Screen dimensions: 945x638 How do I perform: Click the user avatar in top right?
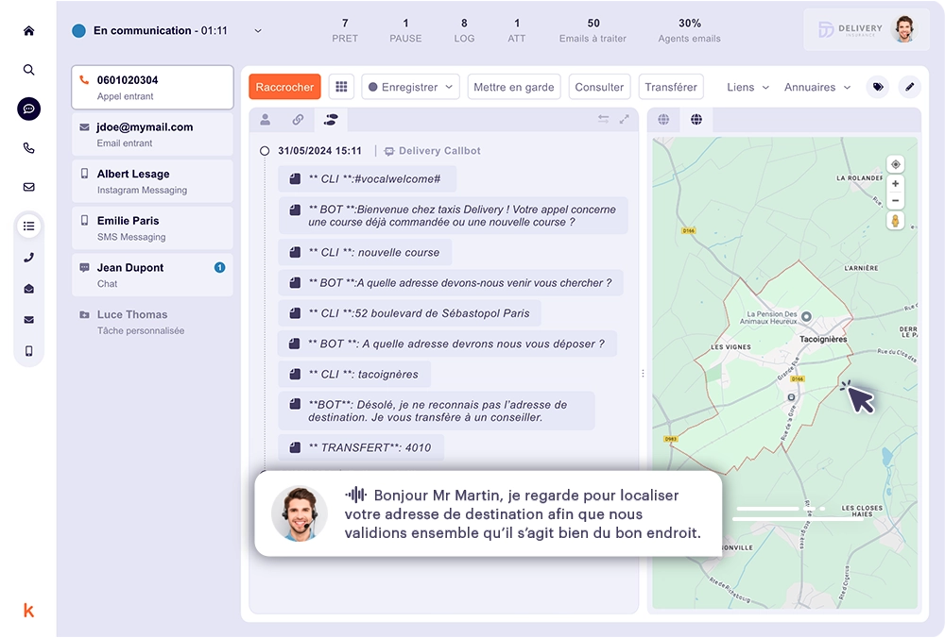(903, 29)
